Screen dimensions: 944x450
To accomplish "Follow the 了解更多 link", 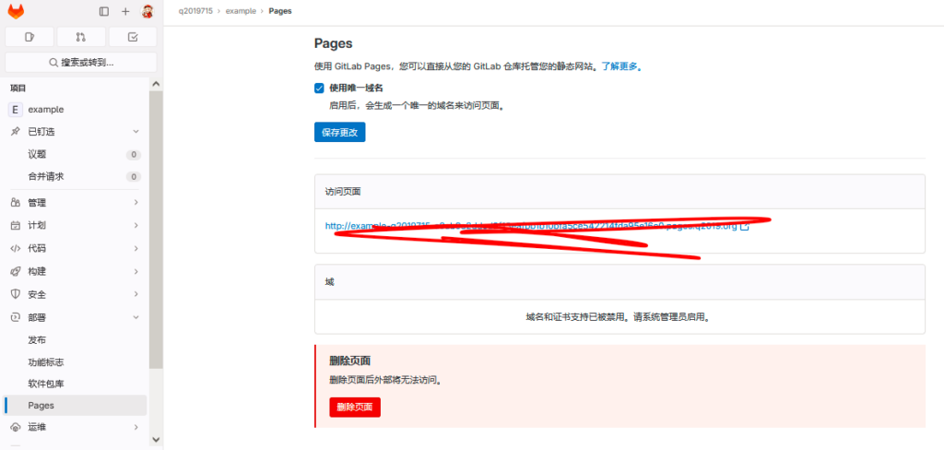I will pos(620,66).
